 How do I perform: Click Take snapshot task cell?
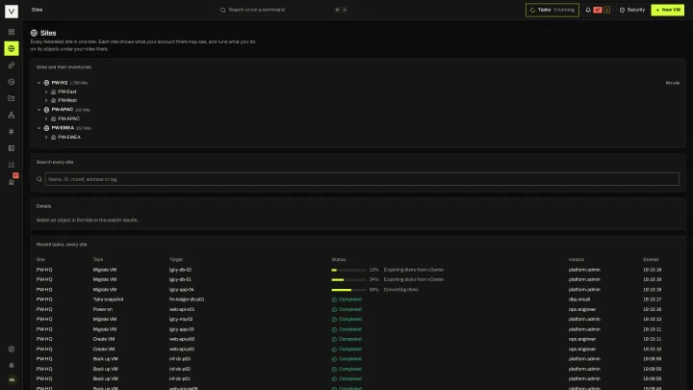coord(108,299)
